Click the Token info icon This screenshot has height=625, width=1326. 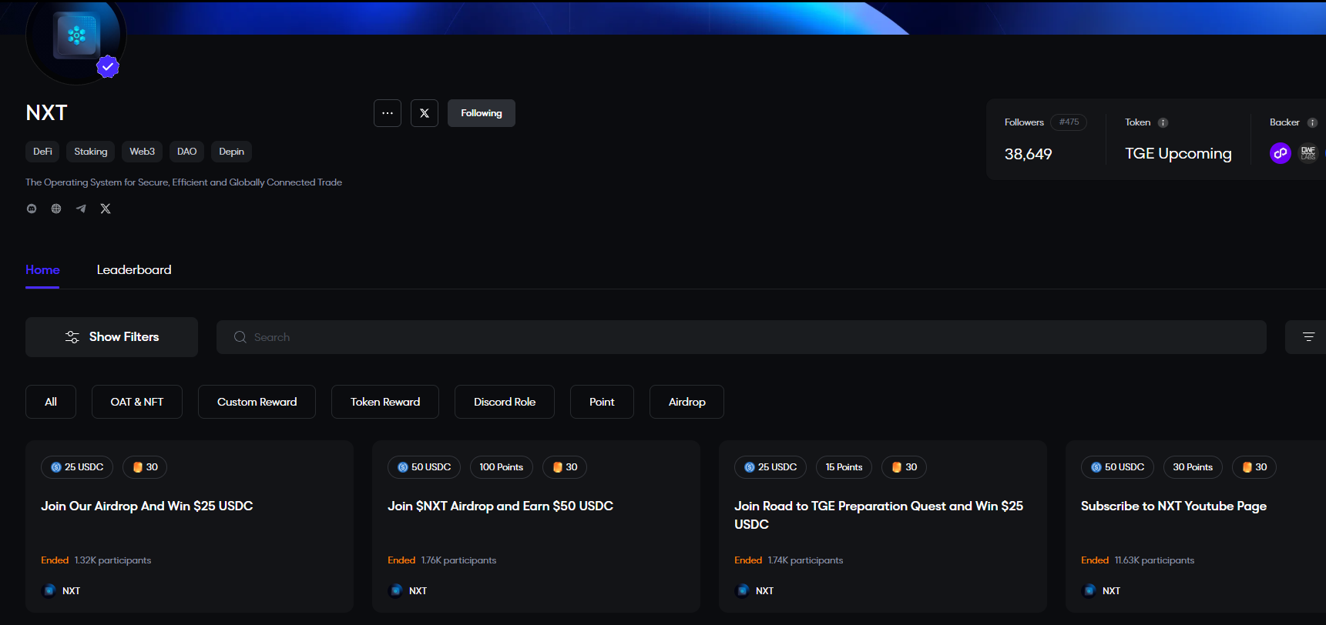1163,122
